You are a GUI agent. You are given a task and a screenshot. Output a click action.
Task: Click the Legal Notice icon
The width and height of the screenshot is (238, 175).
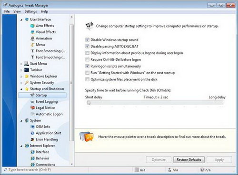point(32,108)
